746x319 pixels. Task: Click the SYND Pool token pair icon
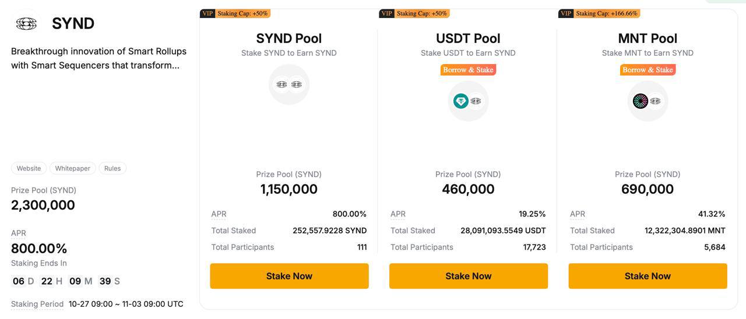pos(289,84)
